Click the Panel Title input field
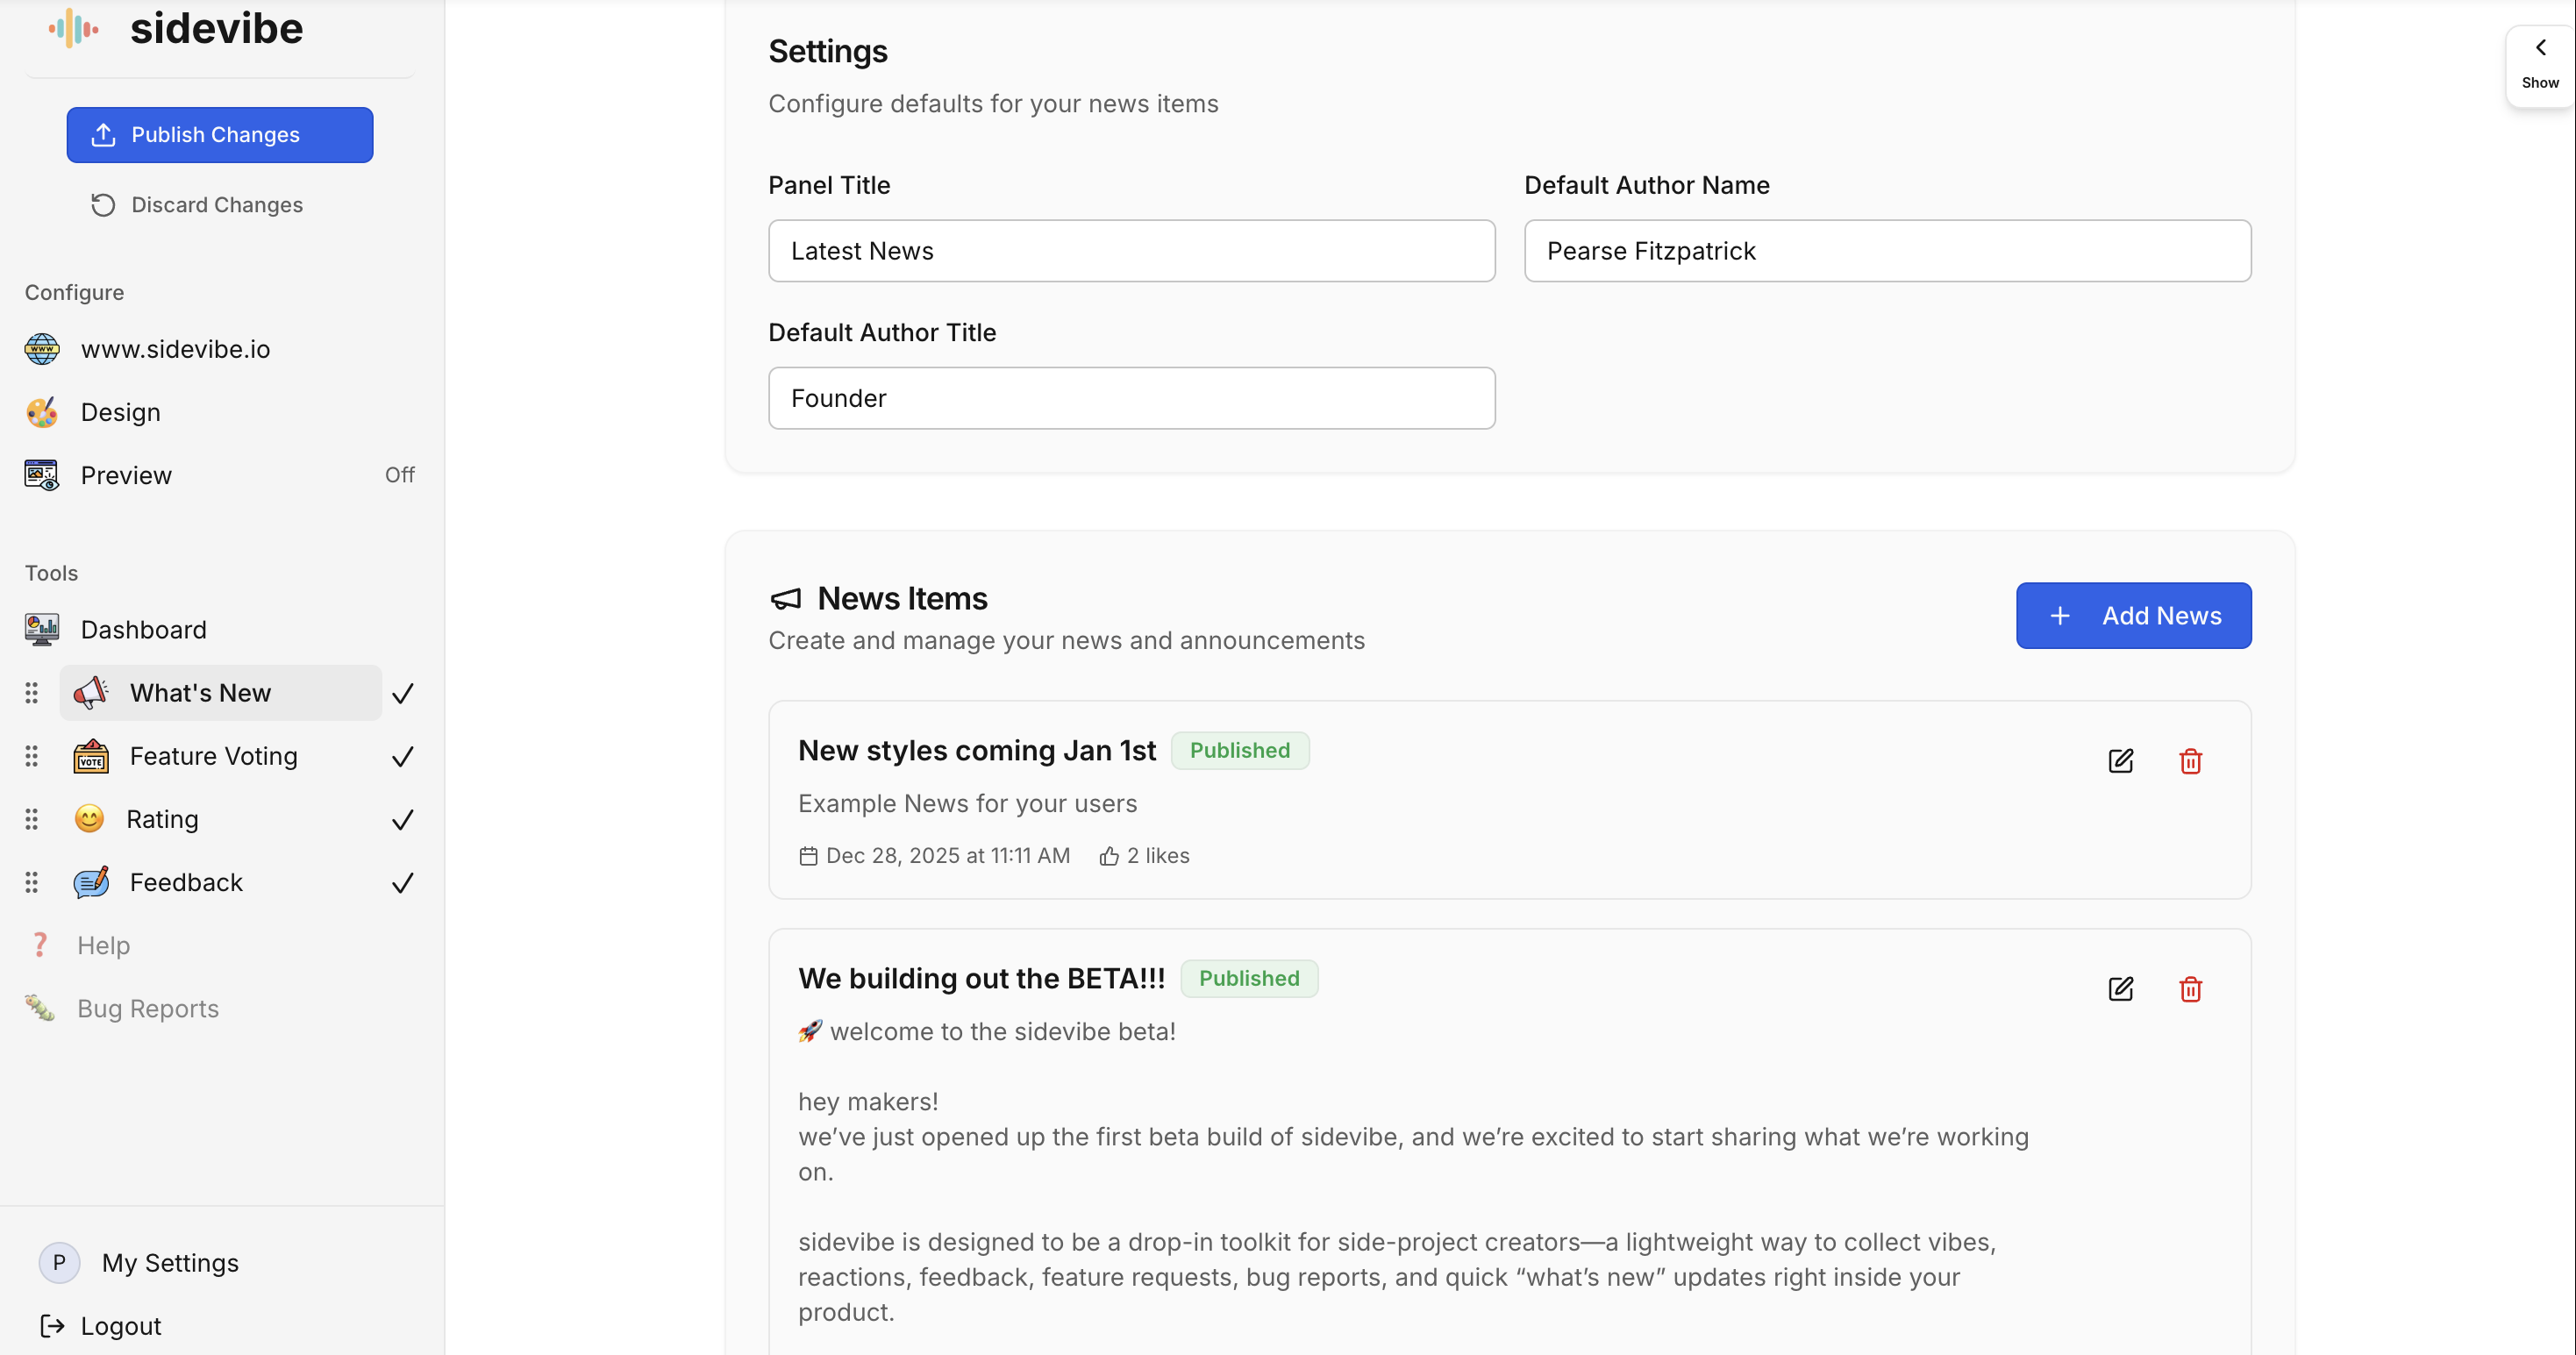2576x1355 pixels. coord(1131,251)
